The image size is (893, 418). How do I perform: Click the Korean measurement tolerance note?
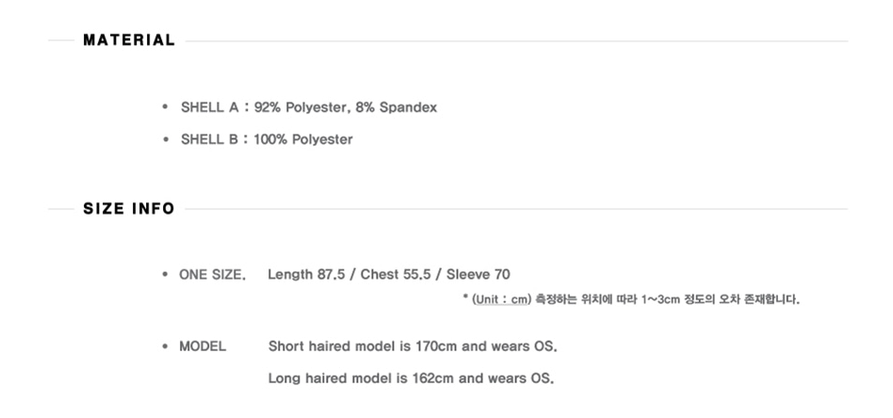[668, 300]
